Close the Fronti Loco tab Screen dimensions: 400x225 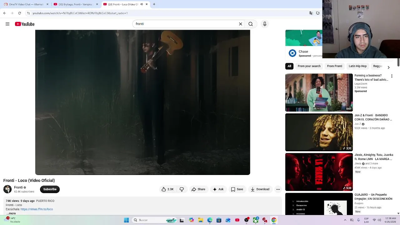[146, 4]
